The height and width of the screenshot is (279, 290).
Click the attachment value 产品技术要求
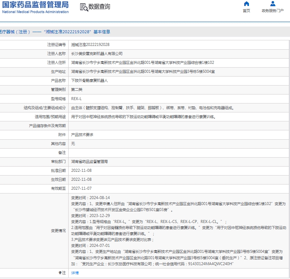click(82, 135)
